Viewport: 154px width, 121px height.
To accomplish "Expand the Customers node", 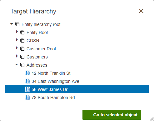I will (x=17, y=56).
